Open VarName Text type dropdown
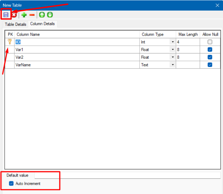223x194 pixels. [173, 65]
